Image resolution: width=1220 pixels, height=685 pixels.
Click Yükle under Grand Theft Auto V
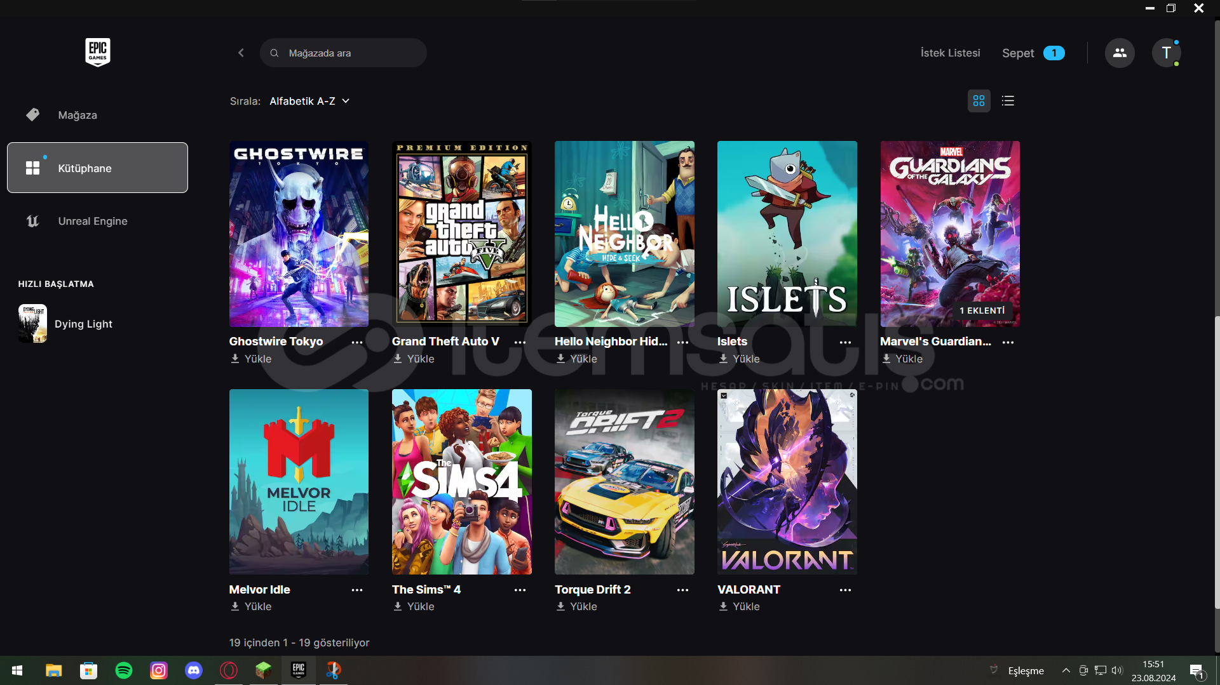click(414, 359)
